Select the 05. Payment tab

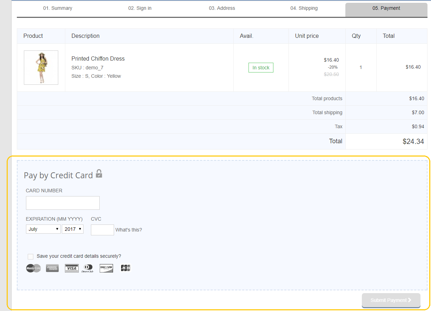[x=386, y=8]
